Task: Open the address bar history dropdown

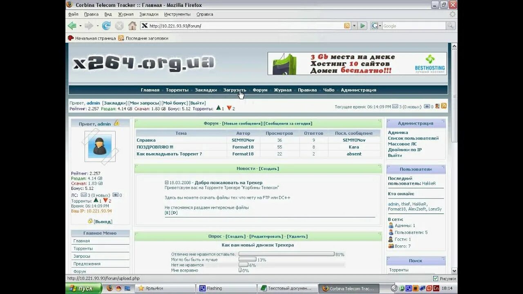Action: point(355,26)
